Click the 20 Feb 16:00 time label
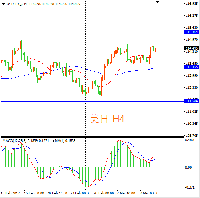Screen dimensions: 200x198 click(x=57, y=193)
